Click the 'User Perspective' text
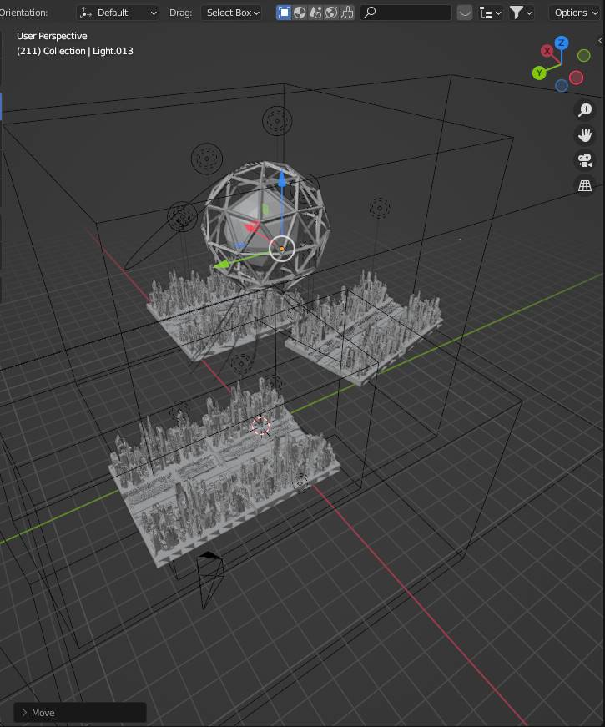This screenshot has height=727, width=605. (x=52, y=36)
